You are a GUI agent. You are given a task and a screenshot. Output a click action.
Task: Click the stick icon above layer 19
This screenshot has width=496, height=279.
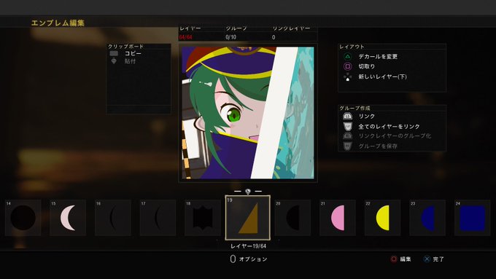tap(248, 191)
